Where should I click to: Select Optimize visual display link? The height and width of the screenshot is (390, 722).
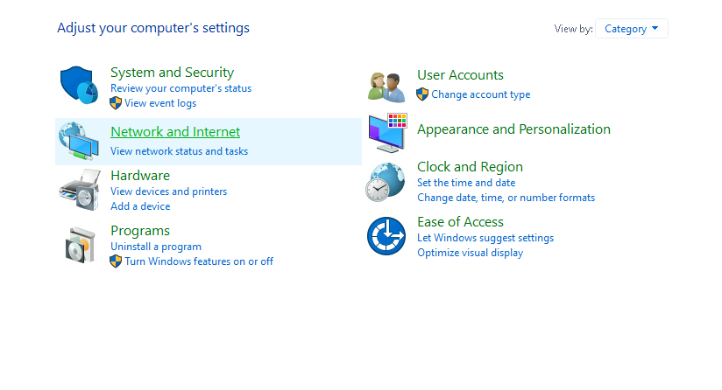tap(471, 253)
